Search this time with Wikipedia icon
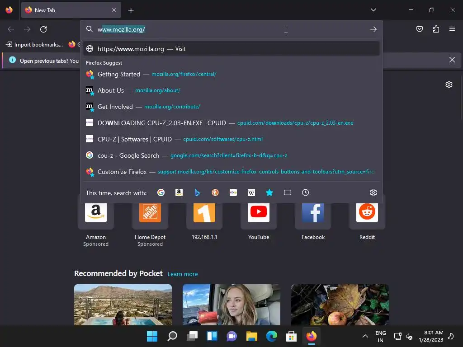Viewport: 463px width, 347px height. coord(251,192)
